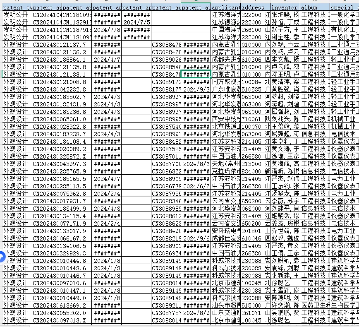Select address cell starting 201801
359x327 pixels.
(255, 231)
